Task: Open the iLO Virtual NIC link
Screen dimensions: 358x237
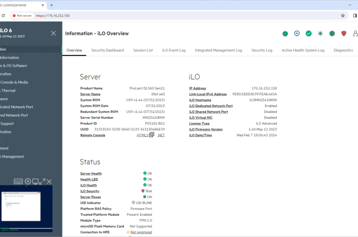Action: pos(201,118)
